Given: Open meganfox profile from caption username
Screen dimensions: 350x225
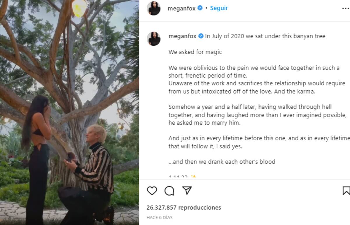Looking at the screenshot, I should click(182, 36).
